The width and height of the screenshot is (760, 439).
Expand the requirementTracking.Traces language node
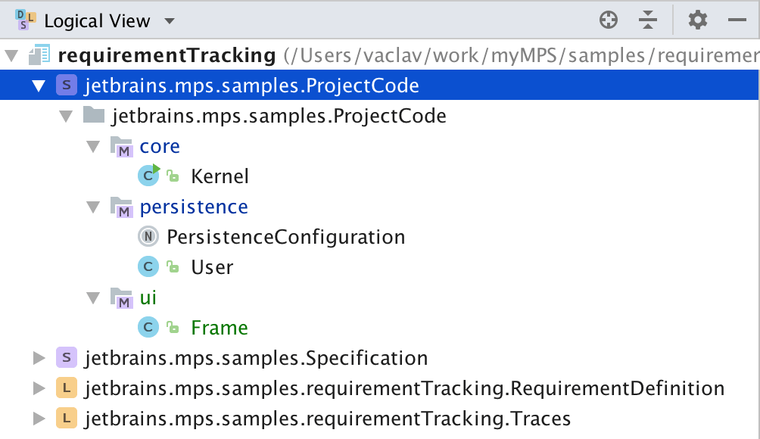click(39, 419)
